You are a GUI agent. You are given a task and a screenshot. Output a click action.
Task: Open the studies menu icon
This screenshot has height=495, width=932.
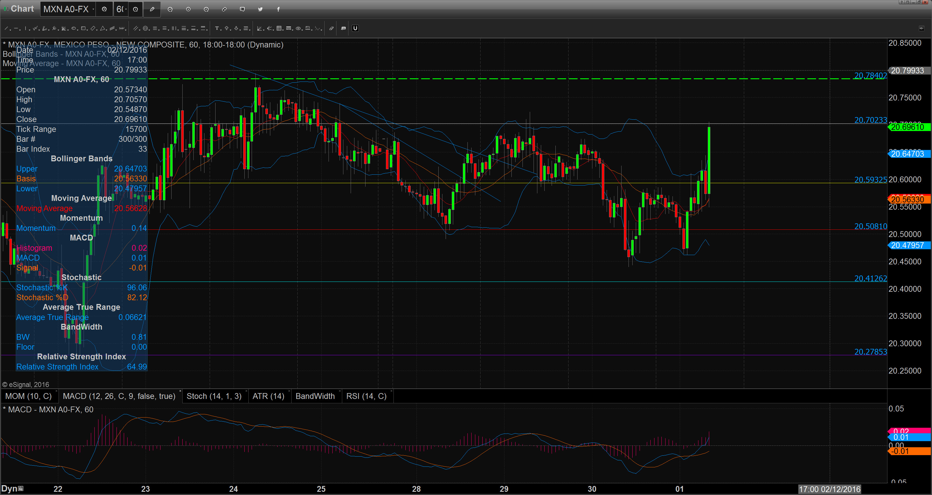(170, 9)
